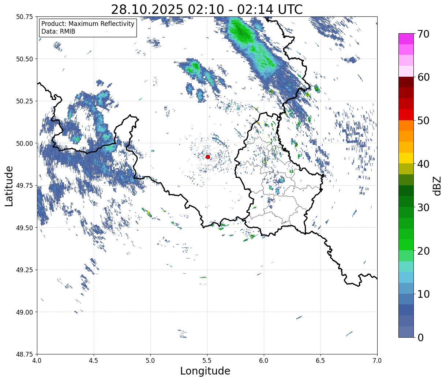Click the latitude tick label 49.25
The height and width of the screenshot is (380, 446).
[x=25, y=270]
